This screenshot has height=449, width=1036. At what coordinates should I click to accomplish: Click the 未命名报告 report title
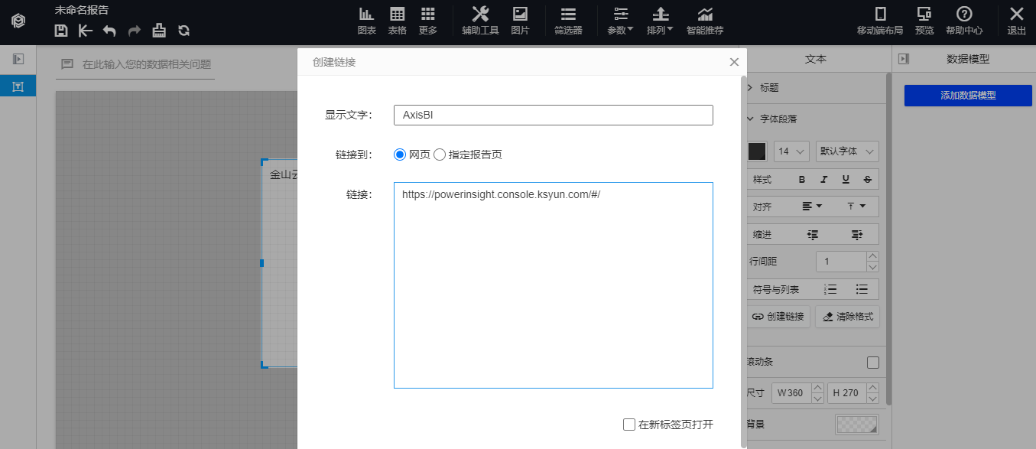point(82,10)
